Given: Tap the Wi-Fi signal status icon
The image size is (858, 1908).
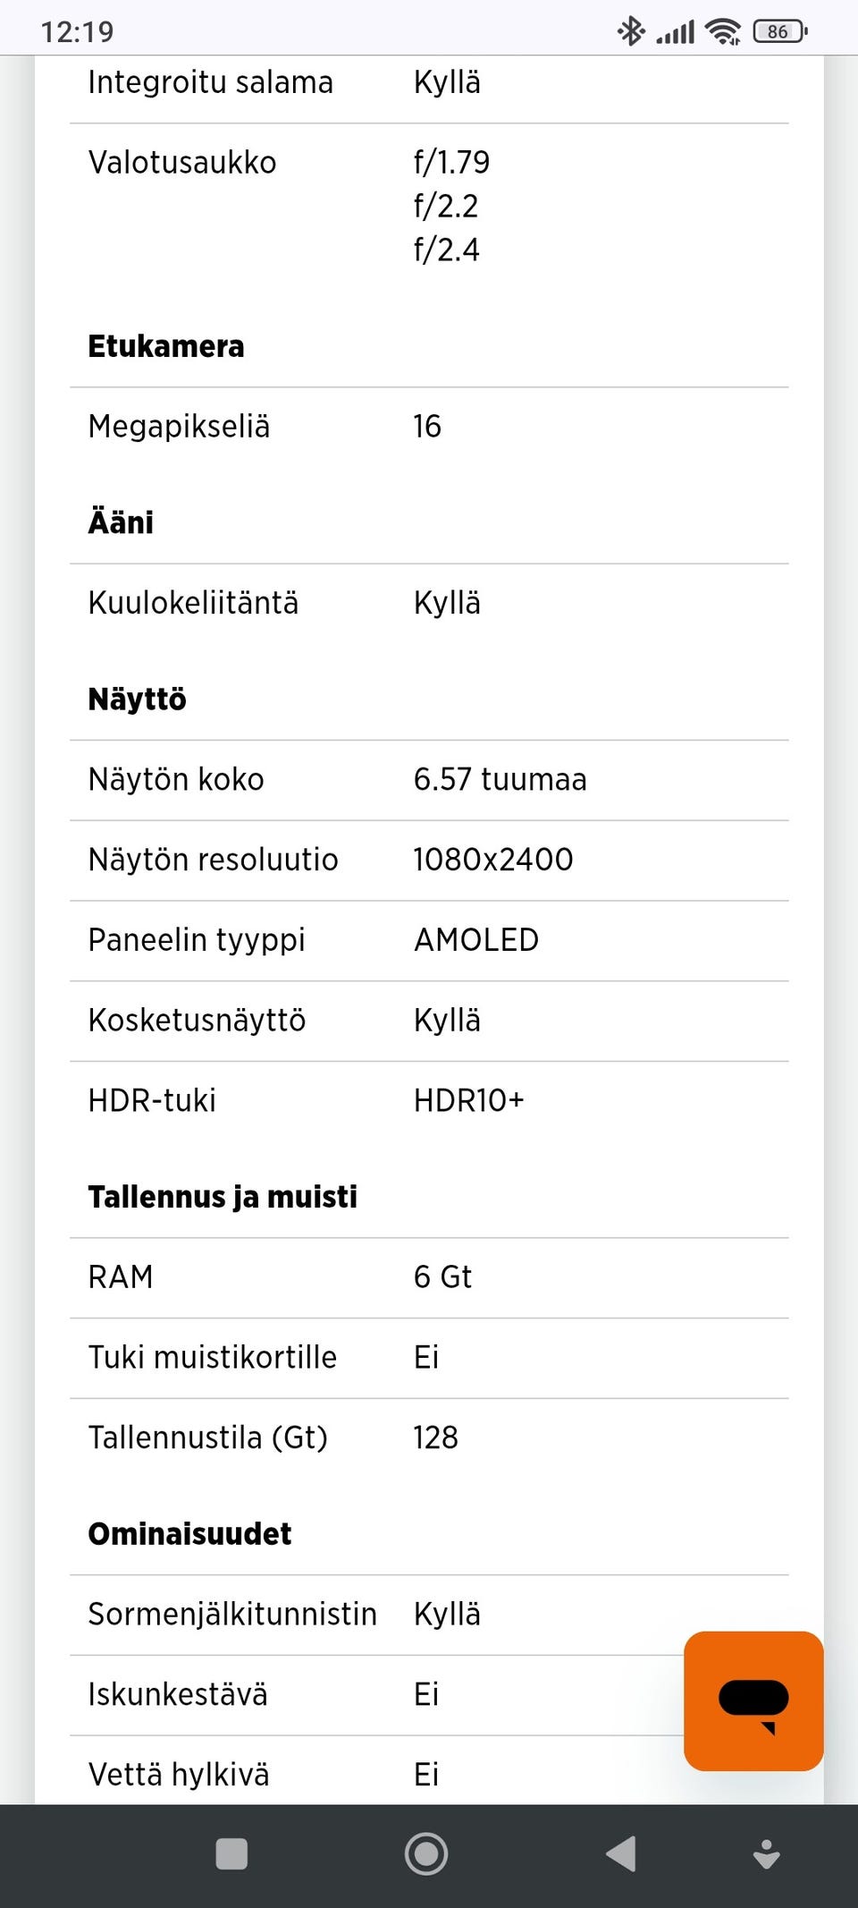Looking at the screenshot, I should tap(722, 31).
